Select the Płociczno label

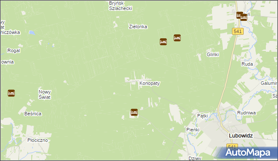(x=38, y=140)
